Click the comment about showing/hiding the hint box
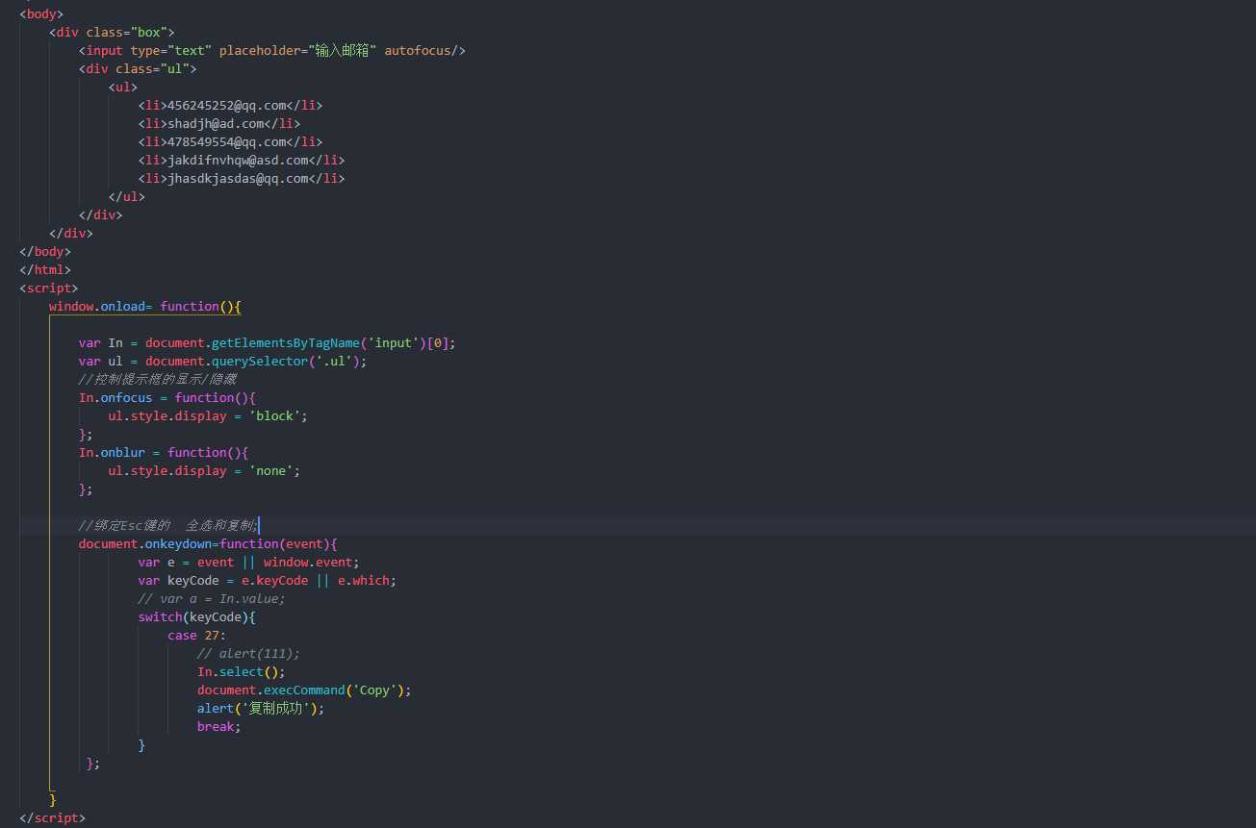Screen dimensions: 1256x828 (x=158, y=379)
